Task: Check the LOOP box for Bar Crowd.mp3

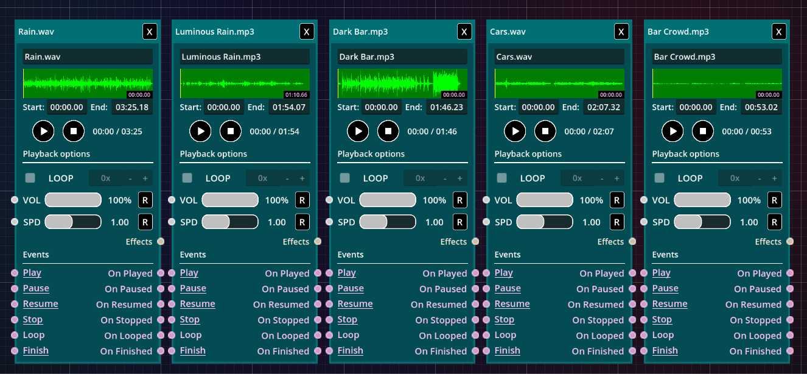Action: point(659,178)
